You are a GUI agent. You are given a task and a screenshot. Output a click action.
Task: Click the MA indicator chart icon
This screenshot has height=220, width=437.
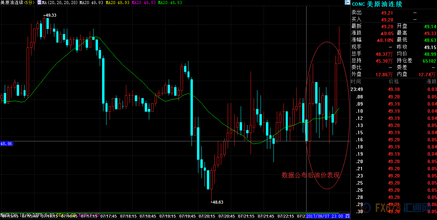[x=39, y=3]
